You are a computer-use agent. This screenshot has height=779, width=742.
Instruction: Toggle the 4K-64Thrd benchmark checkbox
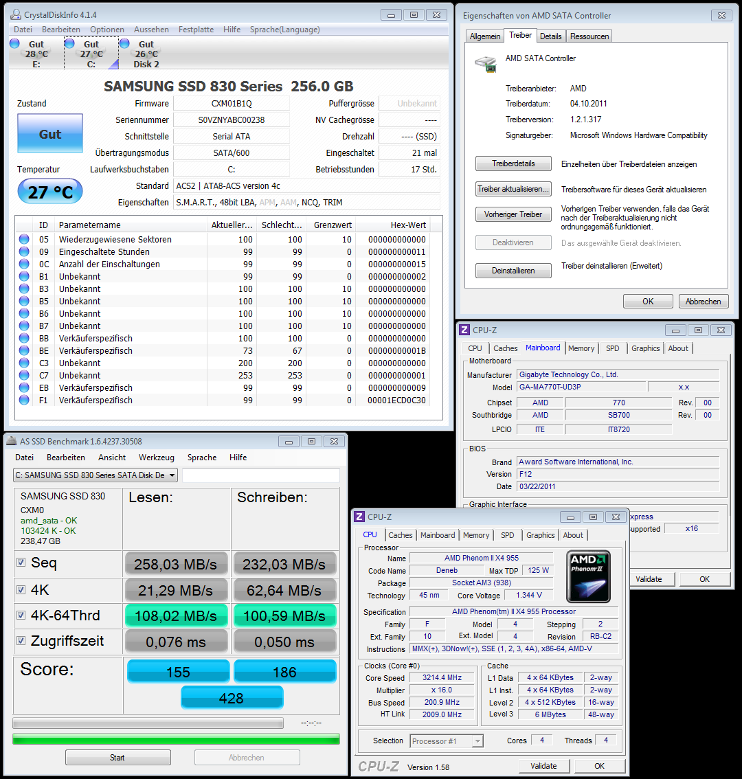tap(21, 615)
